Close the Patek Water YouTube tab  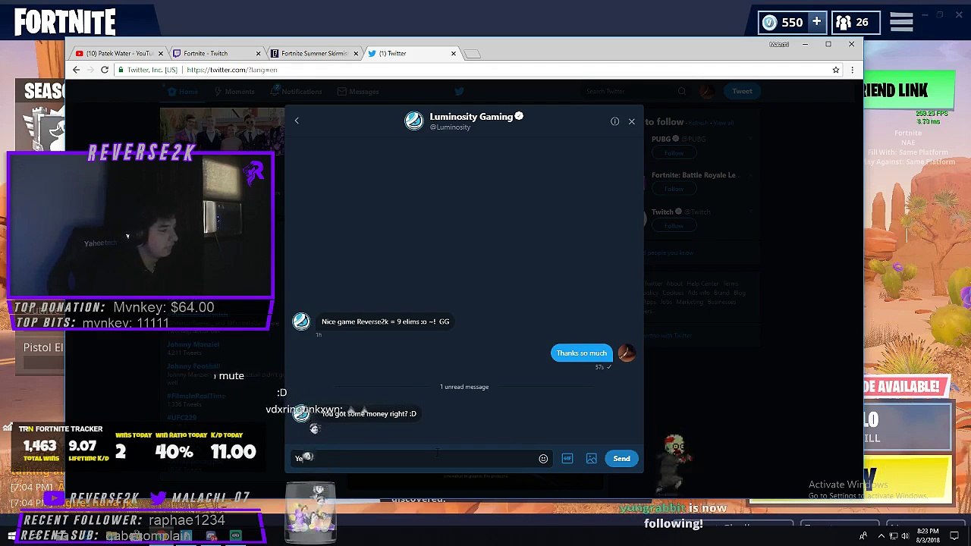tap(160, 53)
